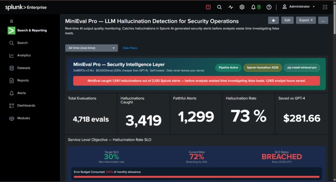Click the green notification count badge
The width and height of the screenshot is (336, 182).
click(259, 7)
